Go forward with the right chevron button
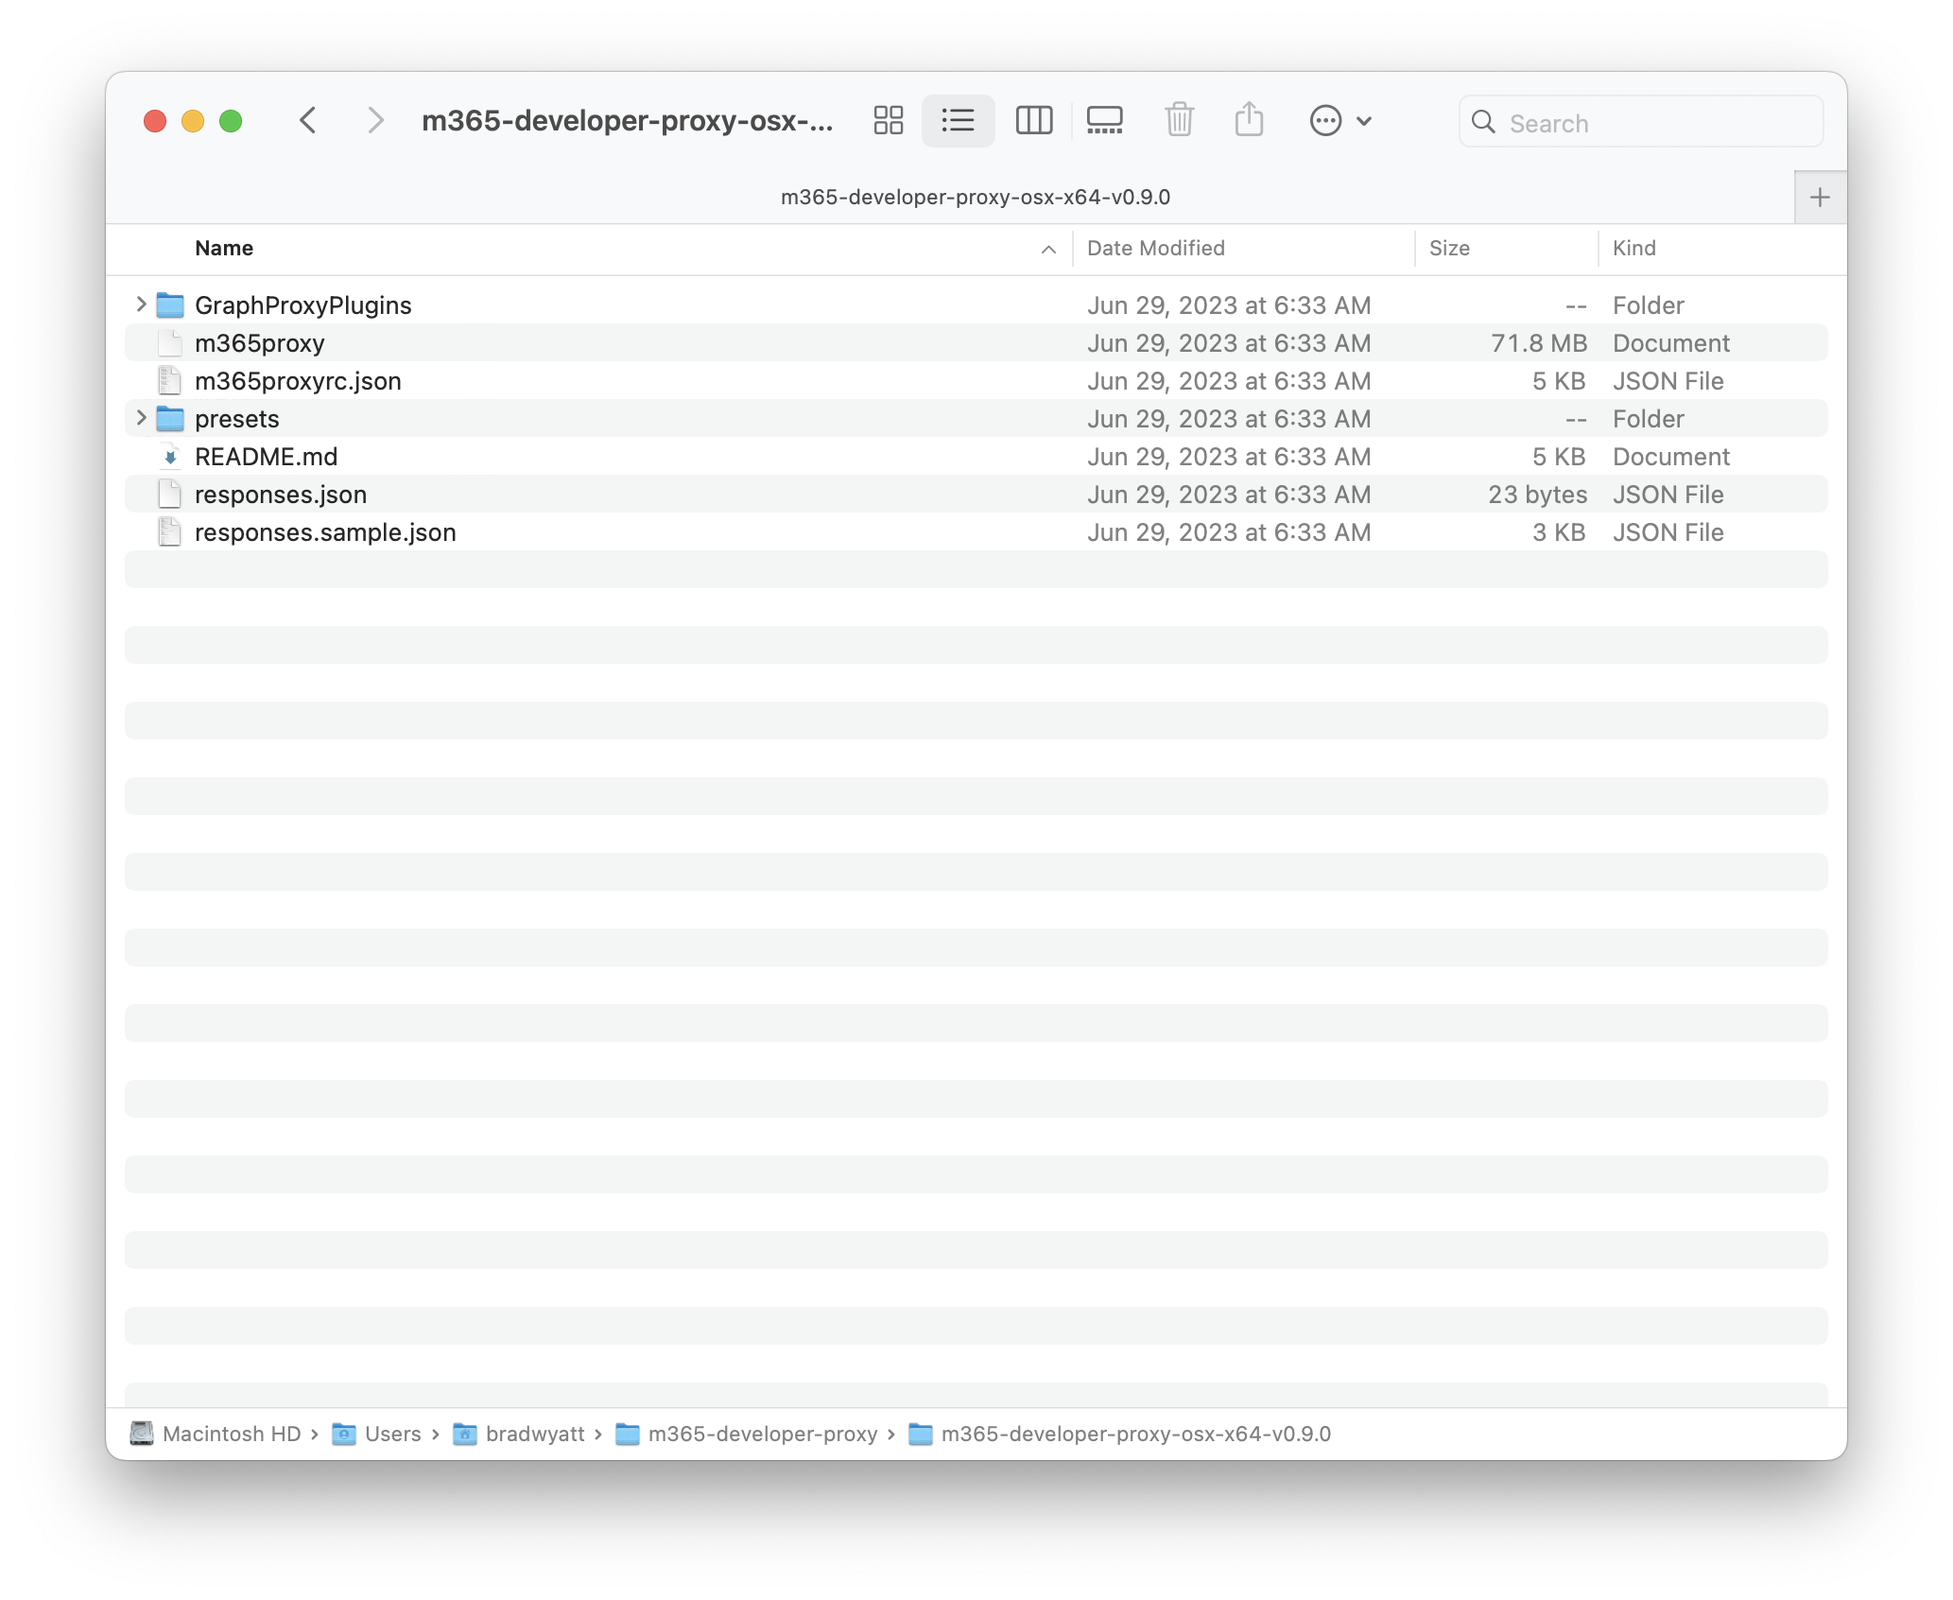1953x1600 pixels. [375, 121]
